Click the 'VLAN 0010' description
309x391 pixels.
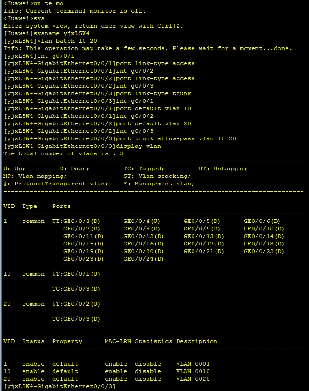pyautogui.click(x=193, y=371)
